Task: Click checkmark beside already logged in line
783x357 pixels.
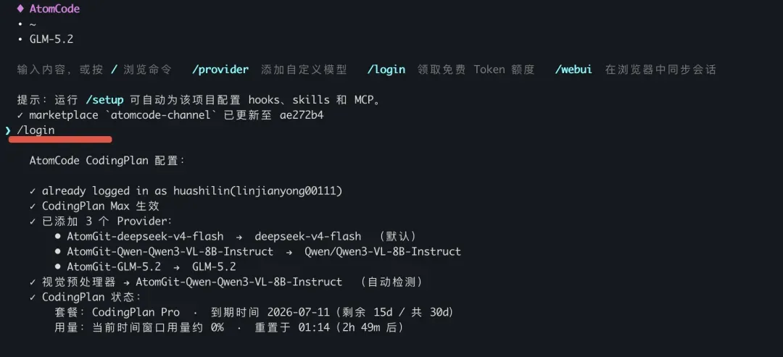Action: (x=33, y=191)
